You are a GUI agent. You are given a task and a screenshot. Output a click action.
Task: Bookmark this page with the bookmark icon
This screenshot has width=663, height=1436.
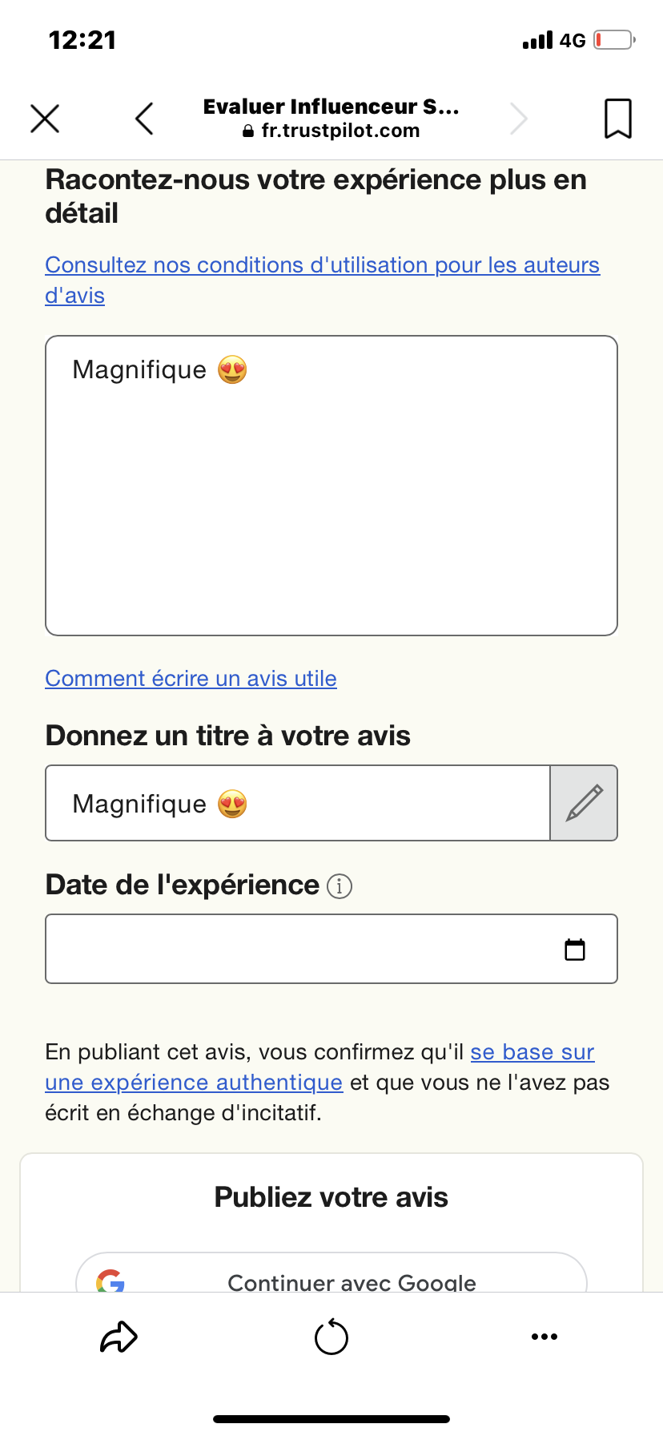[617, 119]
